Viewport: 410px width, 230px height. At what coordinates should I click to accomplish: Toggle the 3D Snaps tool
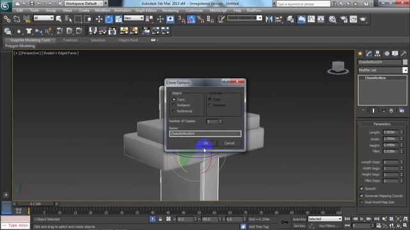181,19
